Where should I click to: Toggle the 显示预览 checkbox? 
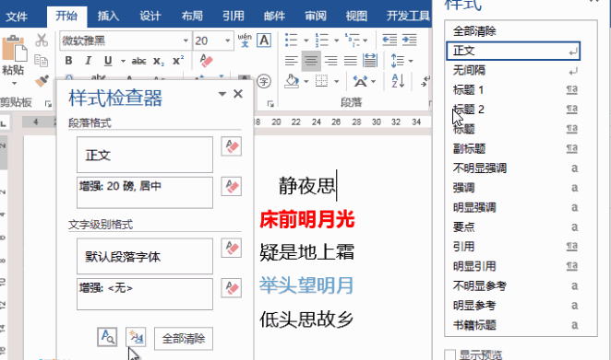(450, 355)
